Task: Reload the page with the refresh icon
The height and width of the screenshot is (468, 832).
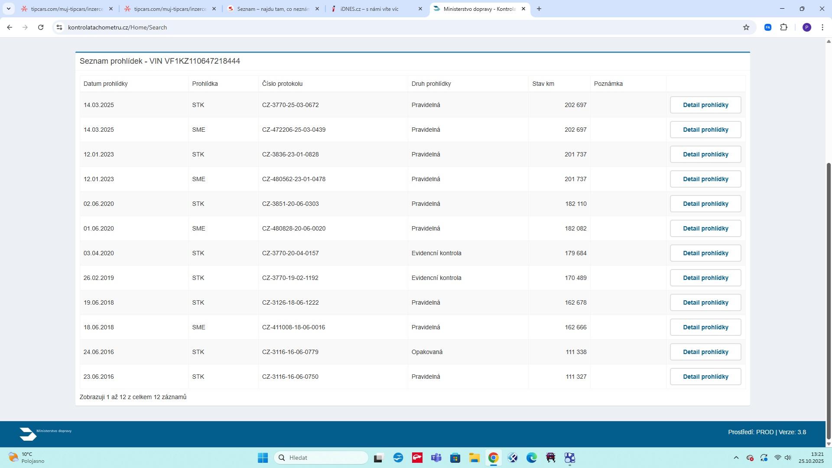Action: (x=41, y=27)
